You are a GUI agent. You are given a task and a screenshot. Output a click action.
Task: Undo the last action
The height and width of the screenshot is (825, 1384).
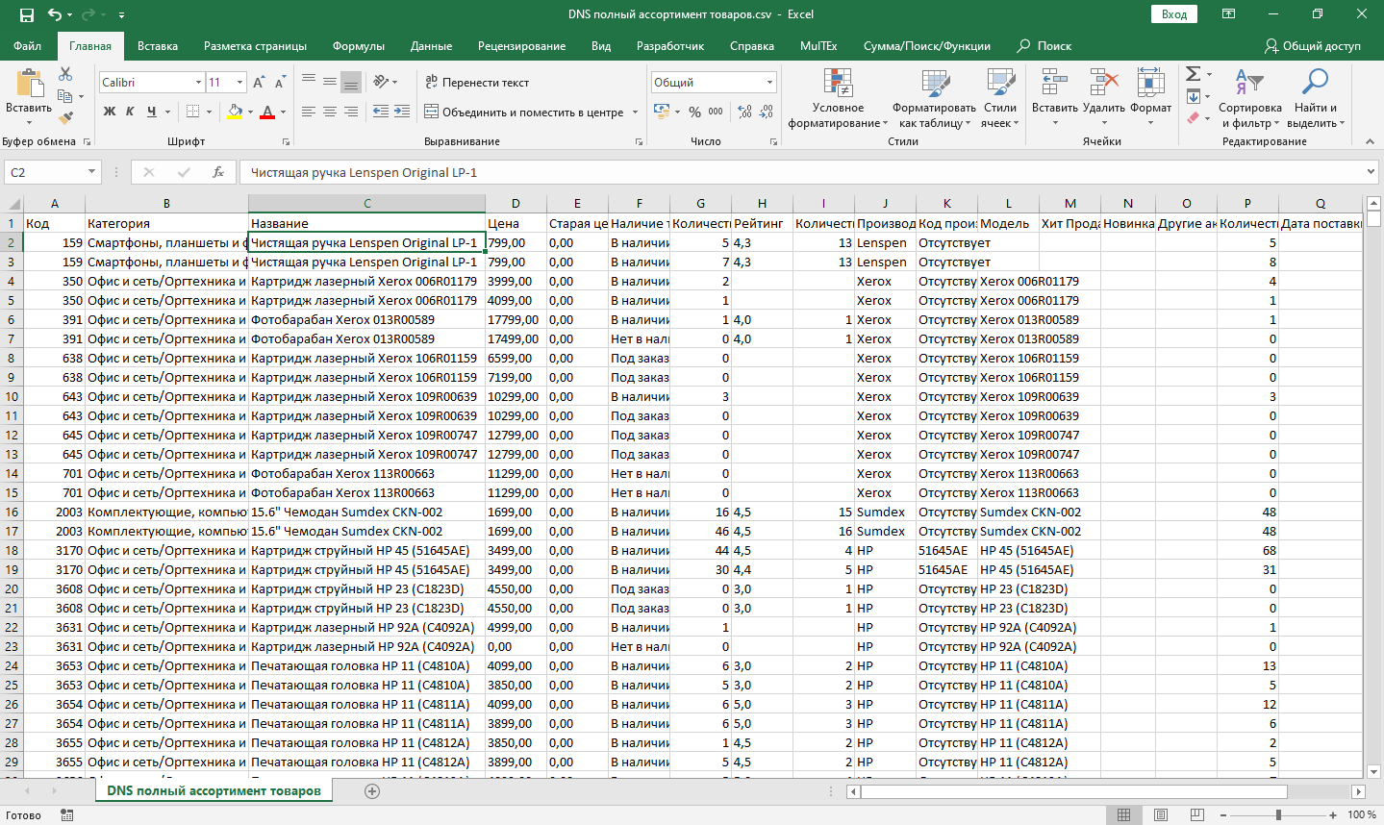pyautogui.click(x=54, y=14)
